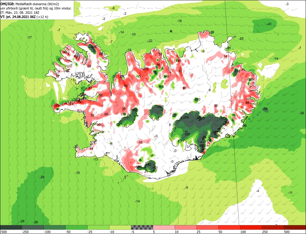Viewport: 306px width, 234px height.
Task: Pick the yellow-green legend swatch between -10 and -5
Action: tap(120, 227)
